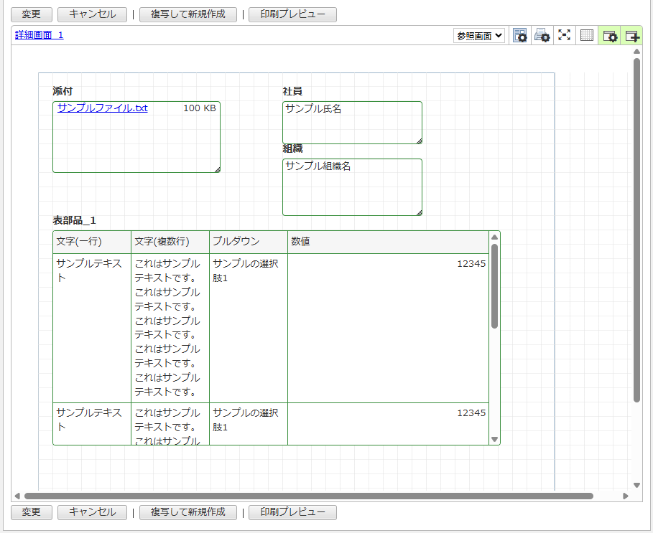Click the canvas horizontal scrollbar right arrow
This screenshot has height=533, width=653.
point(626,496)
